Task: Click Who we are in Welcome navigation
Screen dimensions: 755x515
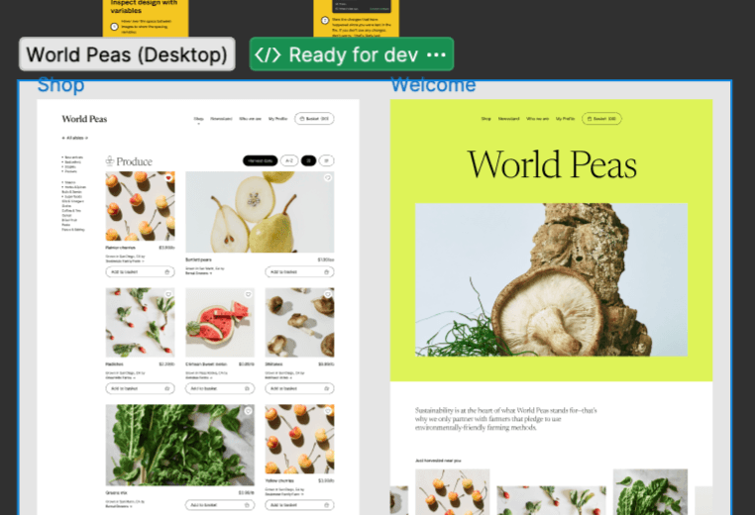Action: (537, 119)
